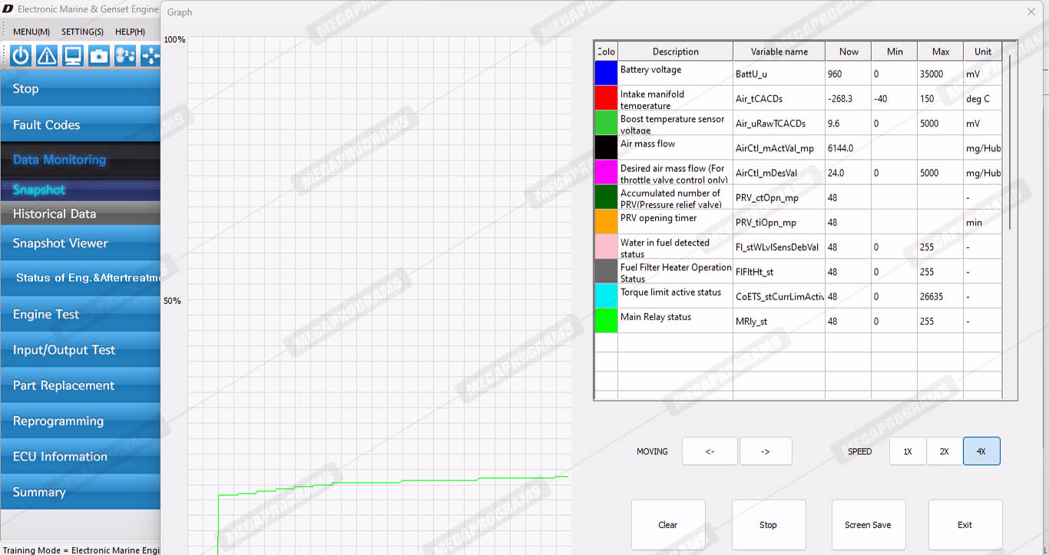Image resolution: width=1049 pixels, height=555 pixels.
Task: Click the gears engine test toolbar icon
Action: [x=125, y=56]
